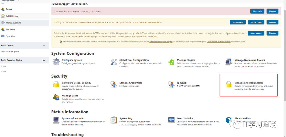Dismiss the build authentication warning
This screenshot has width=286, height=137.
coord(272,33)
